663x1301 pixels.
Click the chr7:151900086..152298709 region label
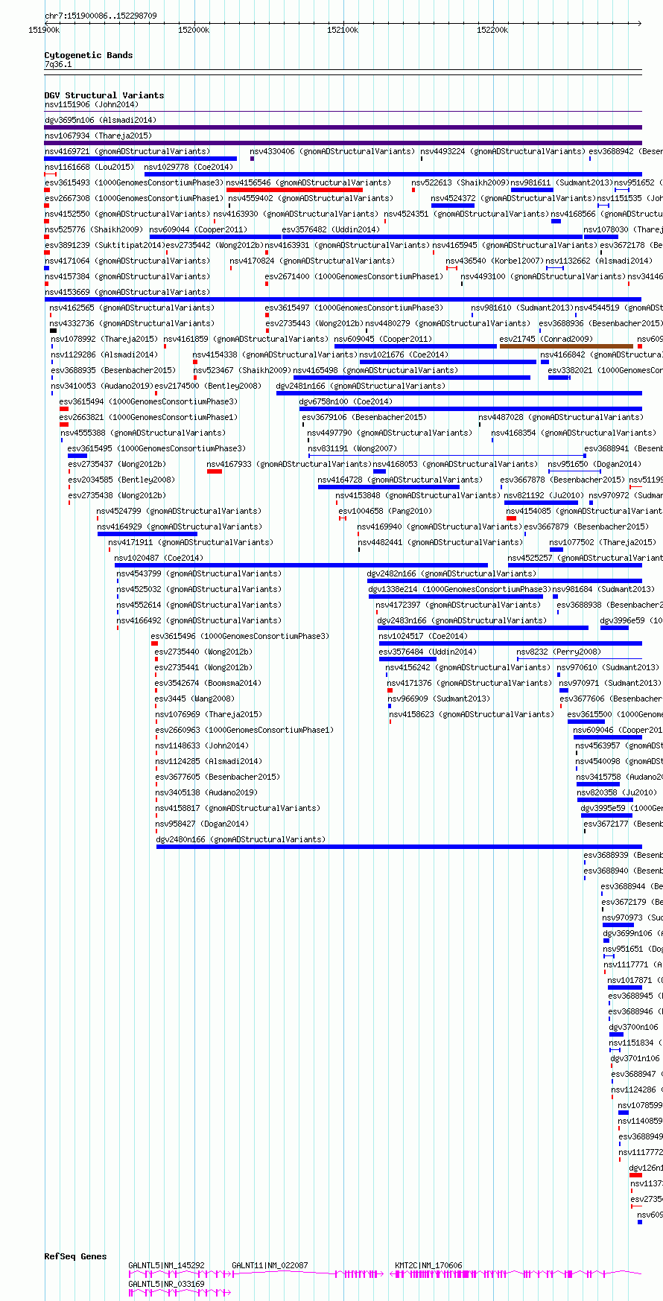[x=101, y=16]
